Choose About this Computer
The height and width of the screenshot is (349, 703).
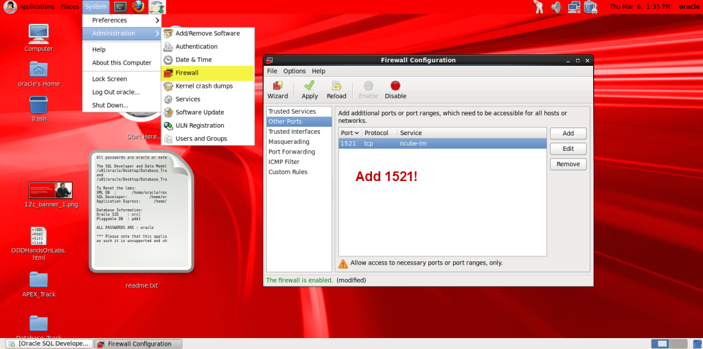[122, 62]
